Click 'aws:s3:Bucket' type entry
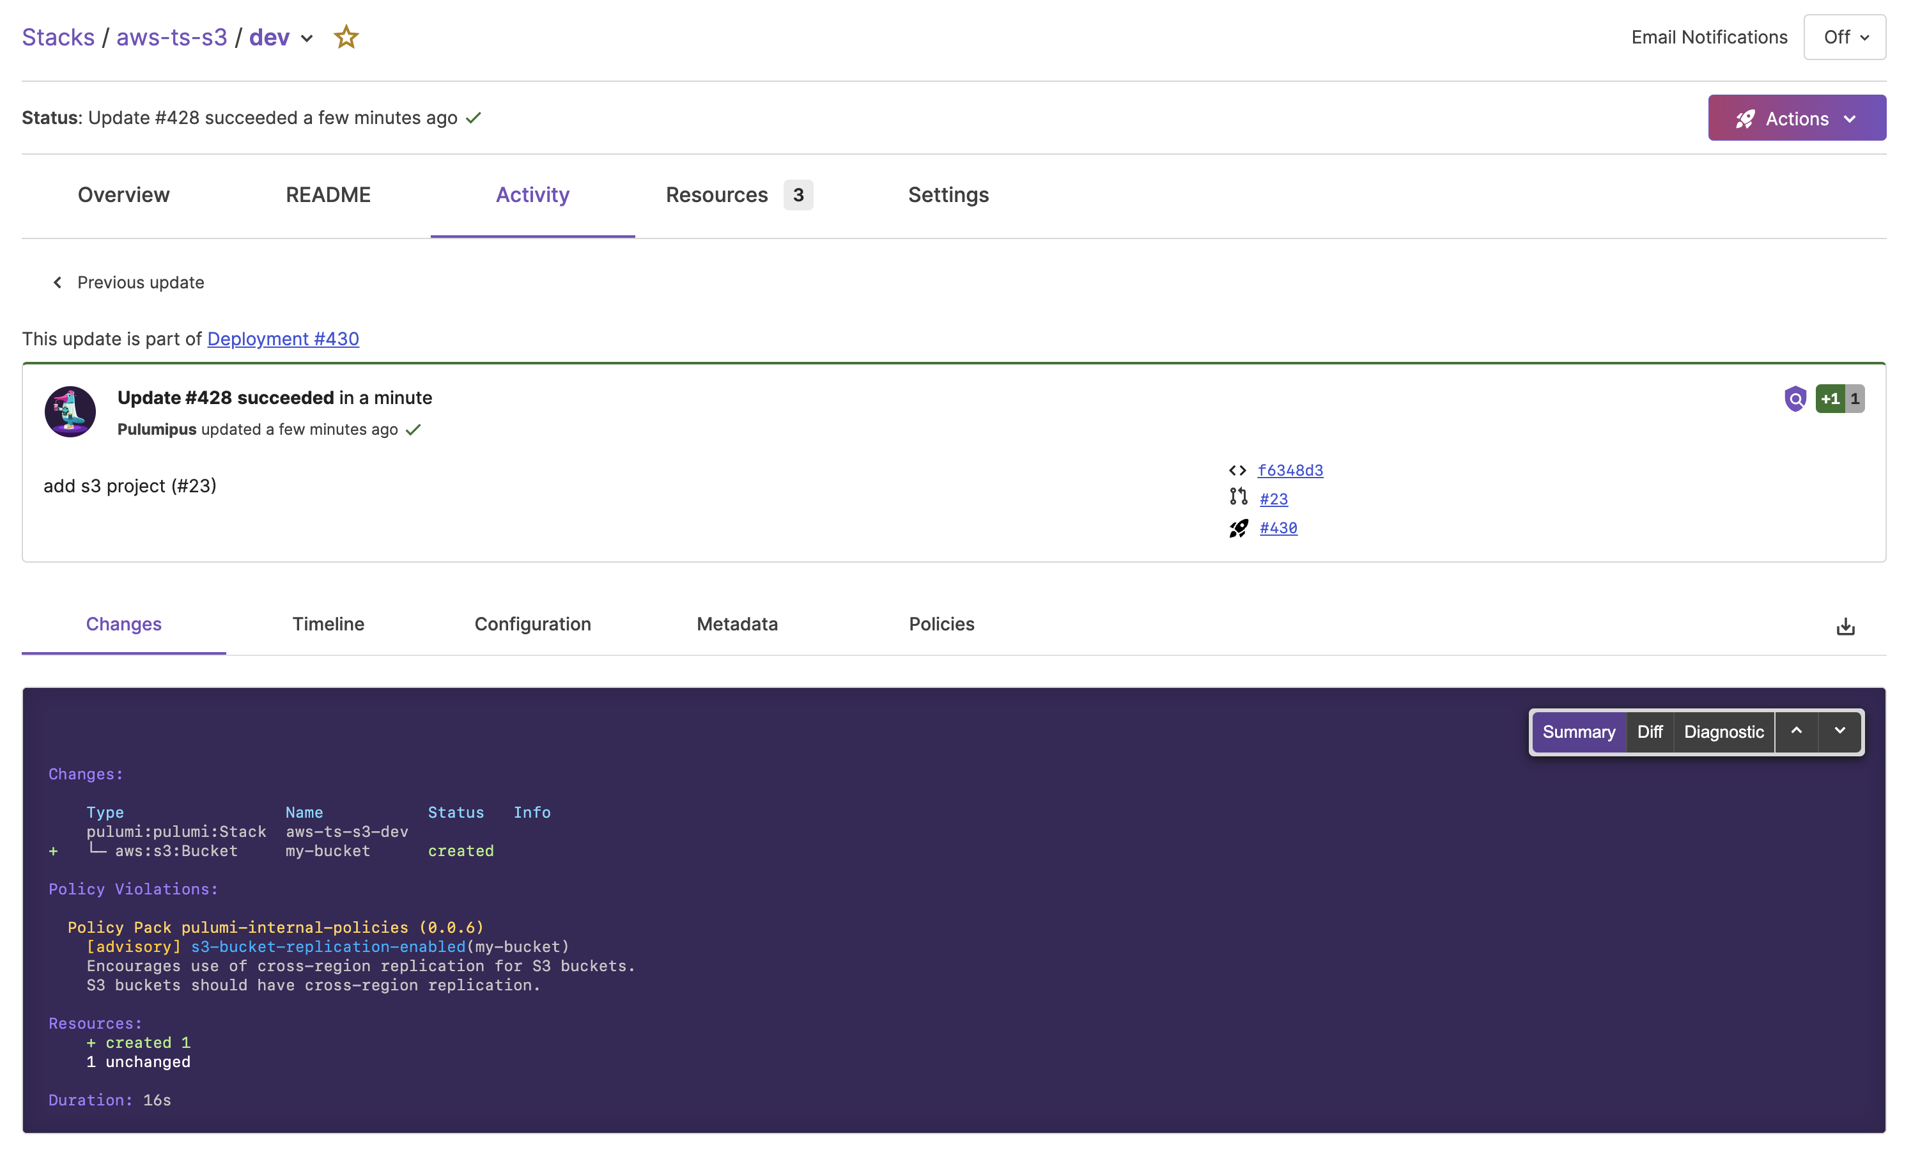The image size is (1920, 1170). (176, 850)
